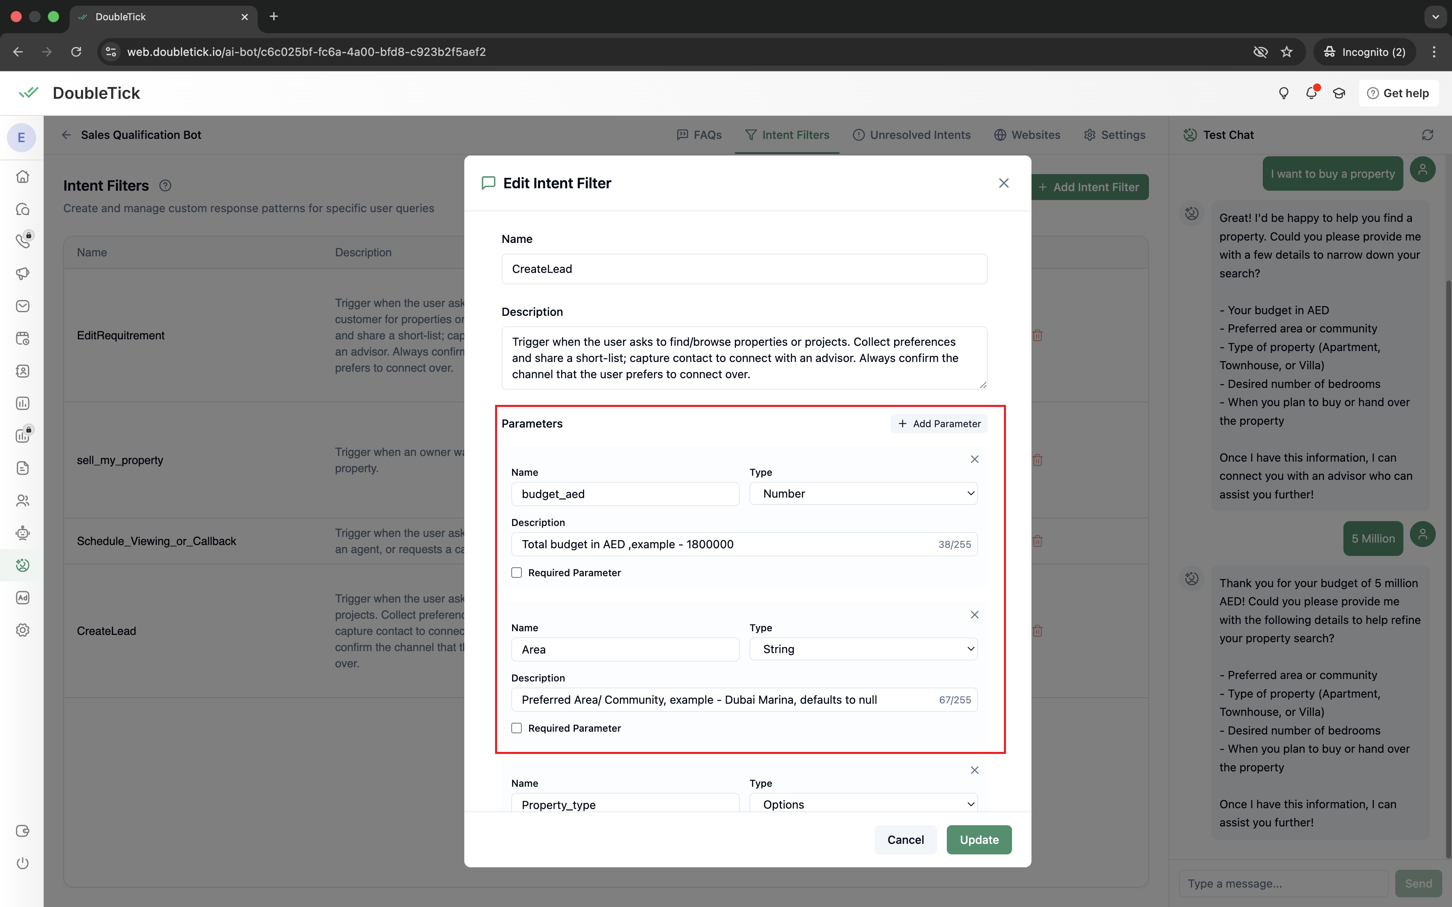Remove the budget_aed parameter with X
Screen dimensions: 1452x907
pyautogui.click(x=974, y=459)
